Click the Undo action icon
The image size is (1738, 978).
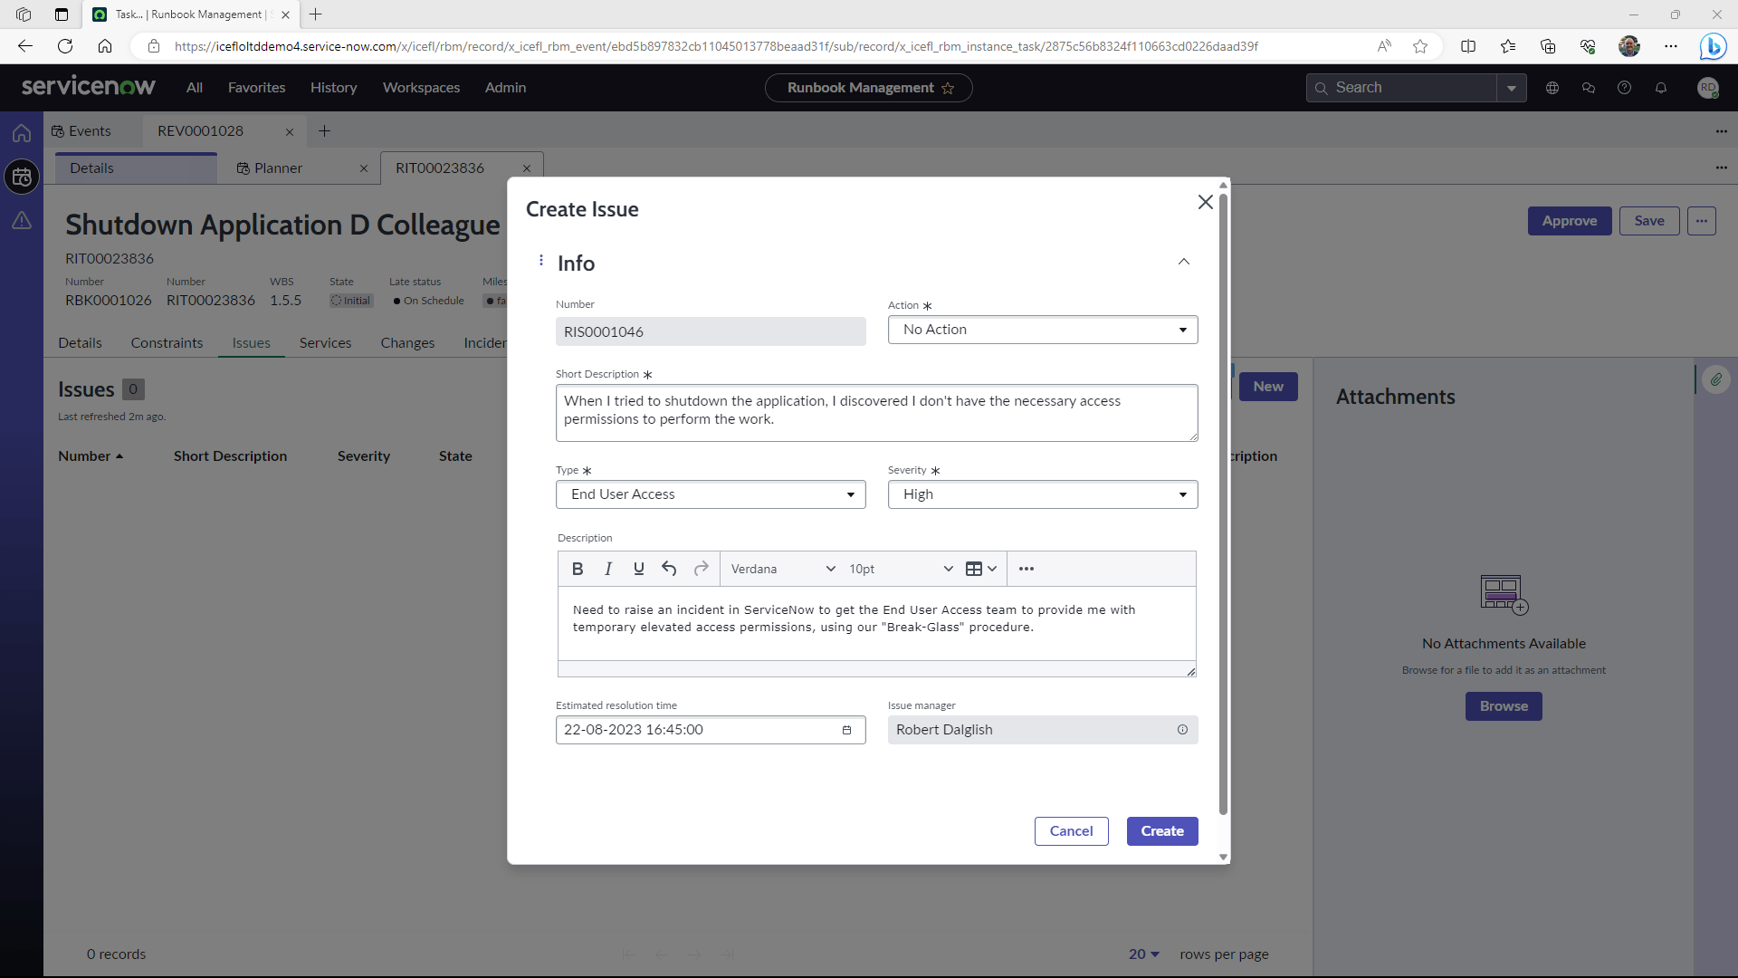point(670,570)
